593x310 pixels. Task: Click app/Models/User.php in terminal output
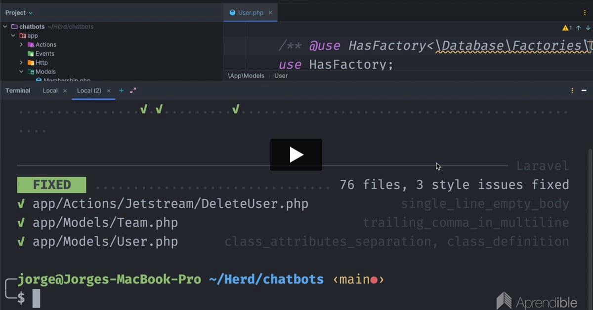[105, 242]
